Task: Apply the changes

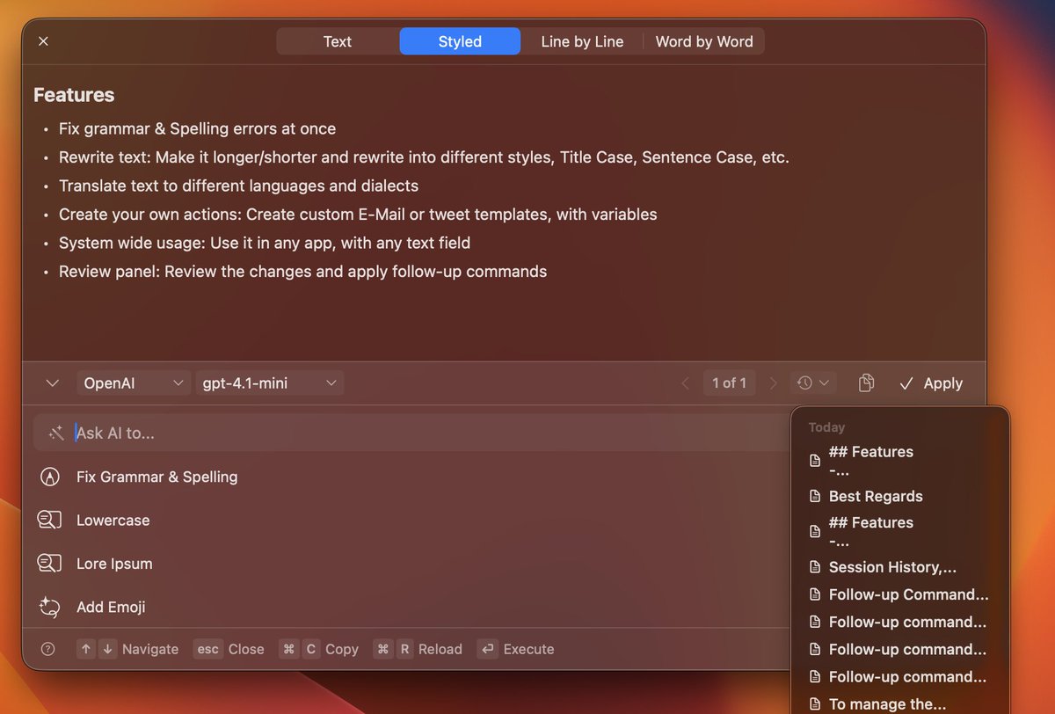Action: (931, 383)
